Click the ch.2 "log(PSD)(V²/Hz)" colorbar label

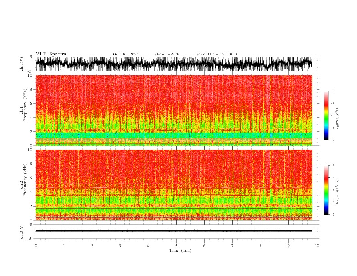pos(337,192)
